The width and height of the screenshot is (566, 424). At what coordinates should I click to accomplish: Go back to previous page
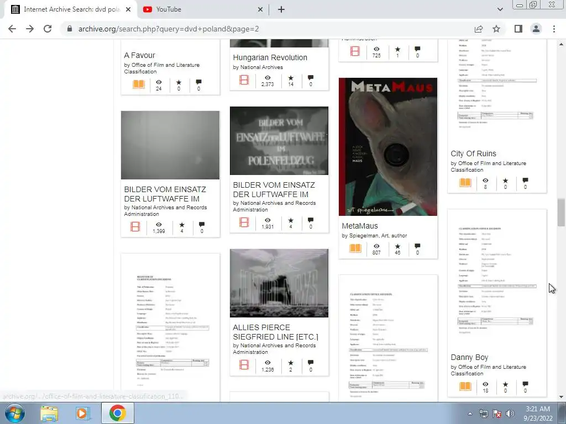point(12,29)
